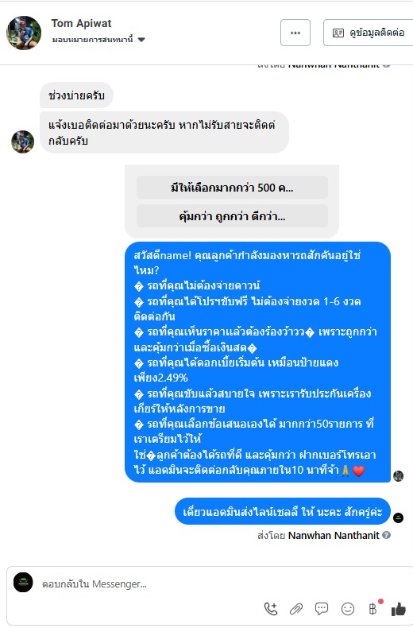Attach a file with paperclip icon

coord(296,609)
